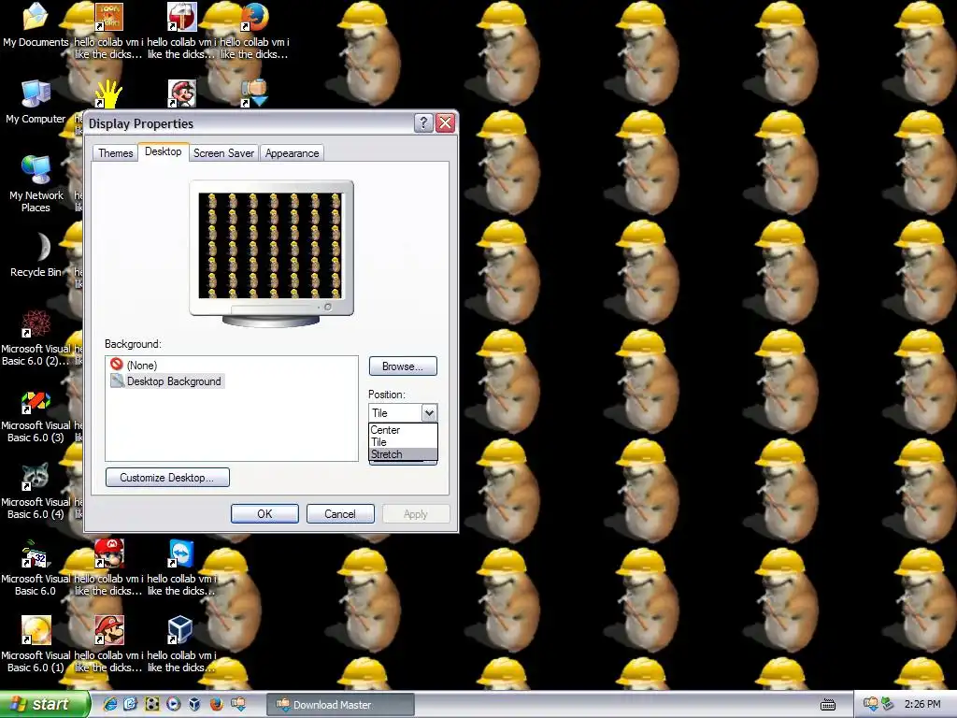Open the Start menu

[44, 704]
